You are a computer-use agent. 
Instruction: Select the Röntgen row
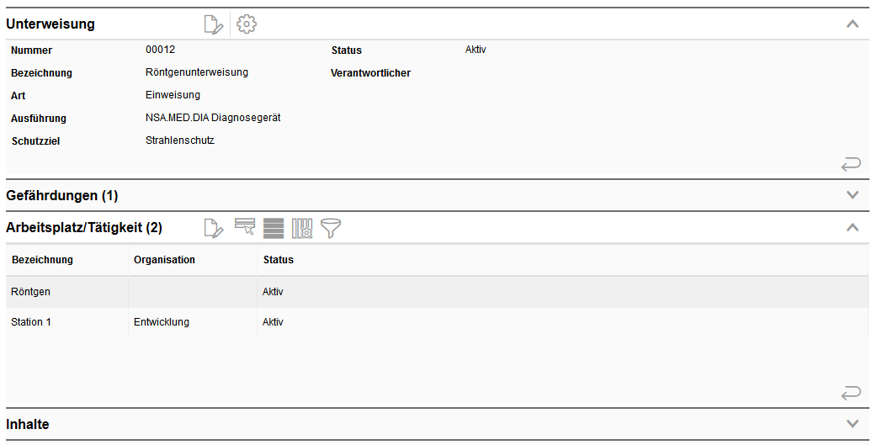tap(437, 292)
